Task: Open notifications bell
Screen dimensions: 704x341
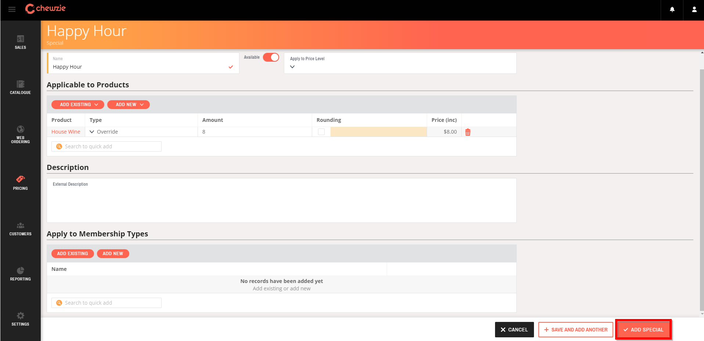Action: click(672, 10)
